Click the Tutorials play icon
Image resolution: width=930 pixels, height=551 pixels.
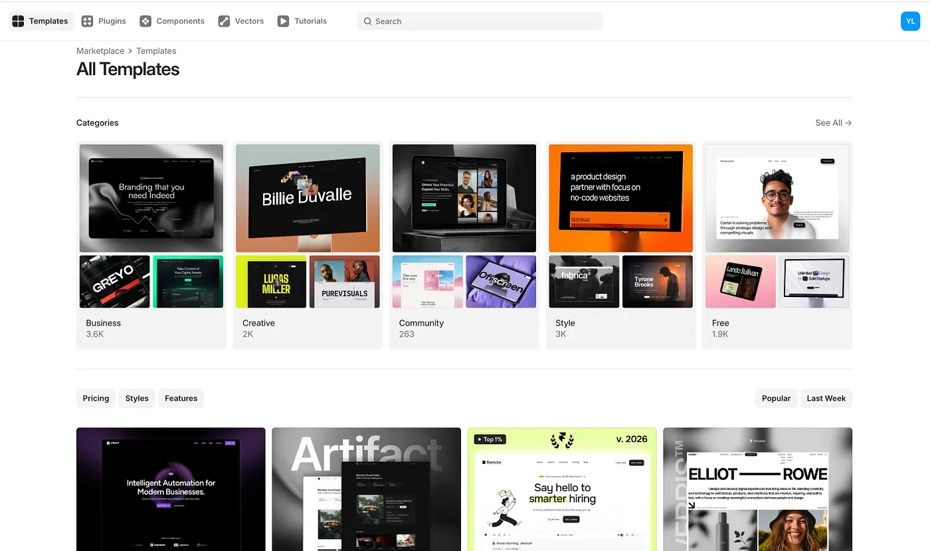283,21
